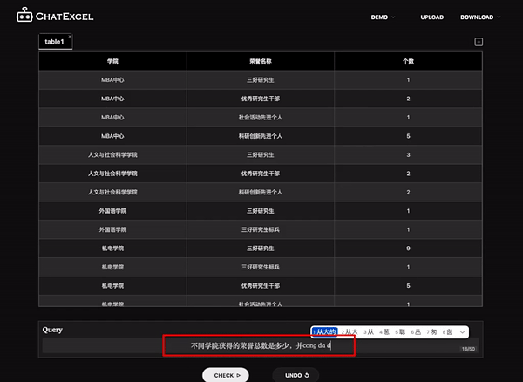
Task: Click the 荣誉名称 column header
Action: (260, 62)
